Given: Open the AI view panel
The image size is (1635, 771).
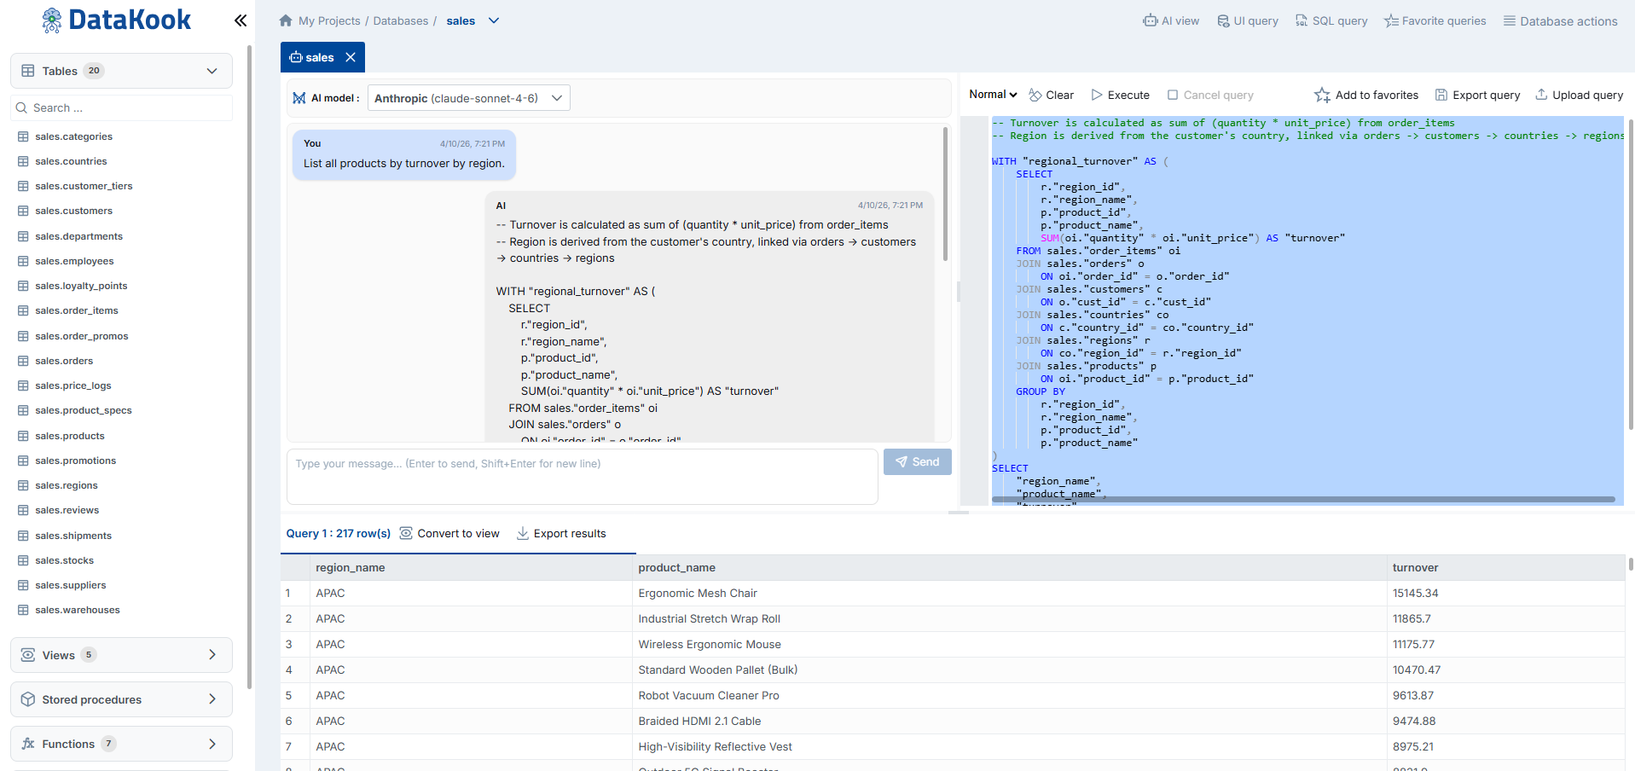Looking at the screenshot, I should (1170, 20).
